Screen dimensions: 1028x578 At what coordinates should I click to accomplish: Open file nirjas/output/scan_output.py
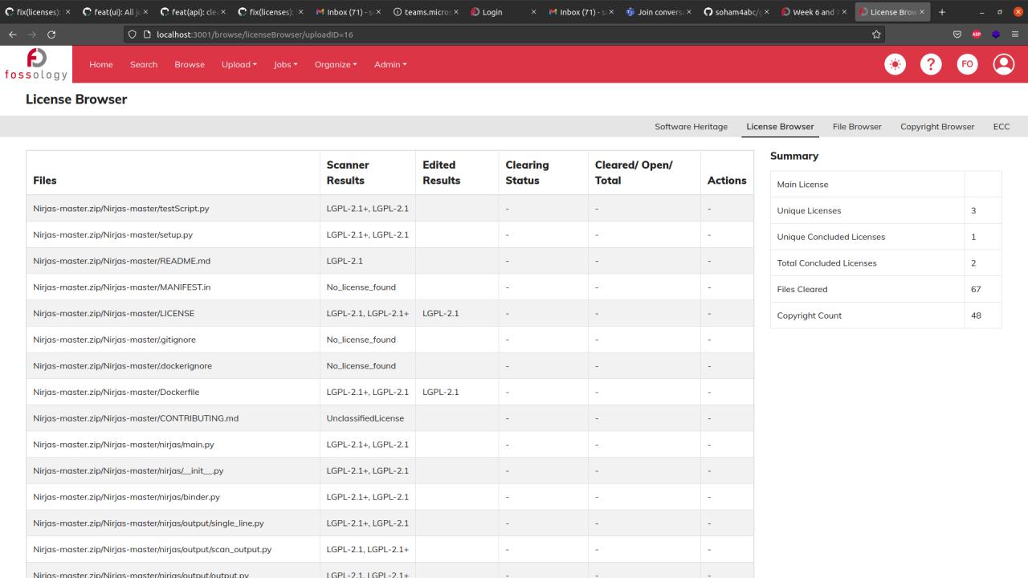click(x=152, y=549)
